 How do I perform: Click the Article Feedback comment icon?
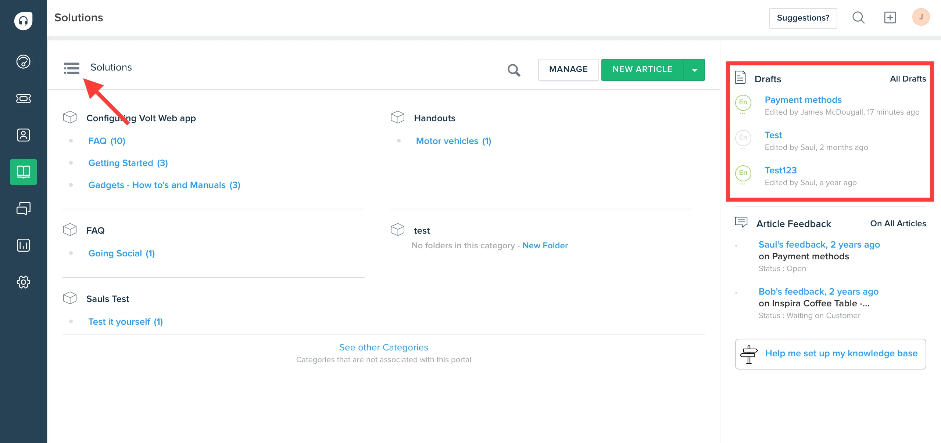(741, 222)
